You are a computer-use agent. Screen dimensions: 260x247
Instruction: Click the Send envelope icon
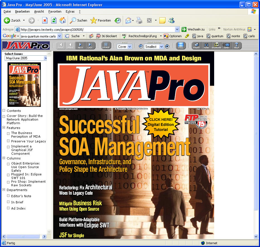coord(226,46)
